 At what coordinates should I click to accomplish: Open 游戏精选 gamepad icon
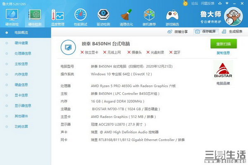click(x=172, y=17)
